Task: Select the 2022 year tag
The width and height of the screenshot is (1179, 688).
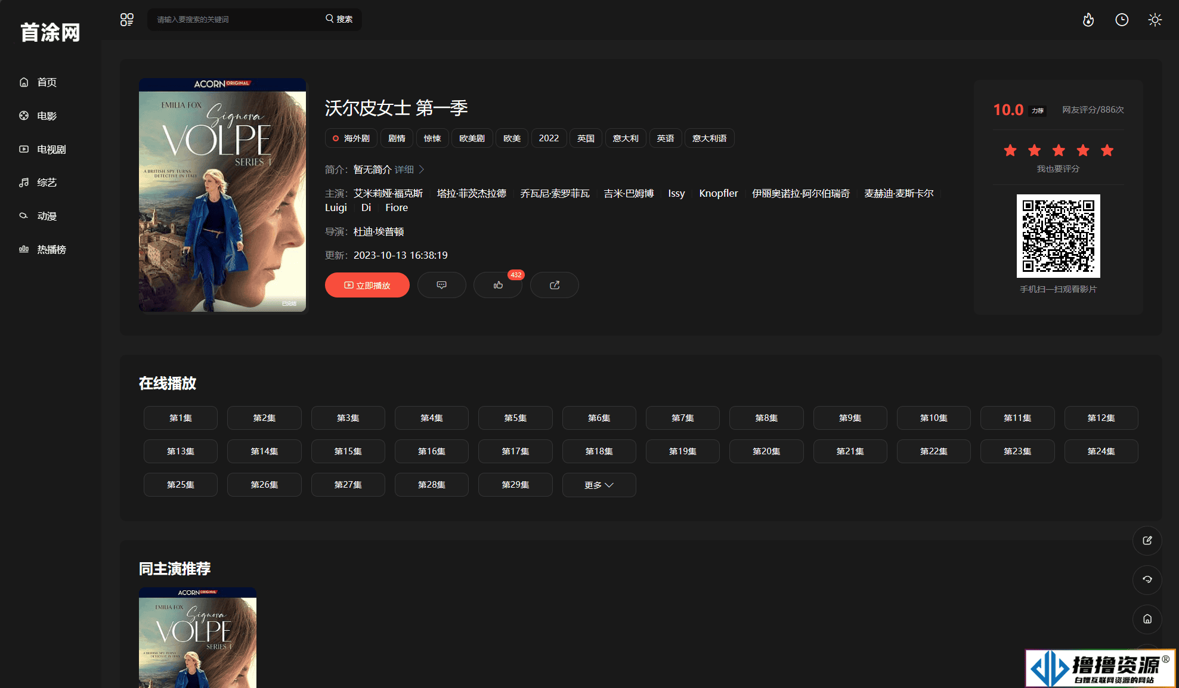Action: click(549, 138)
